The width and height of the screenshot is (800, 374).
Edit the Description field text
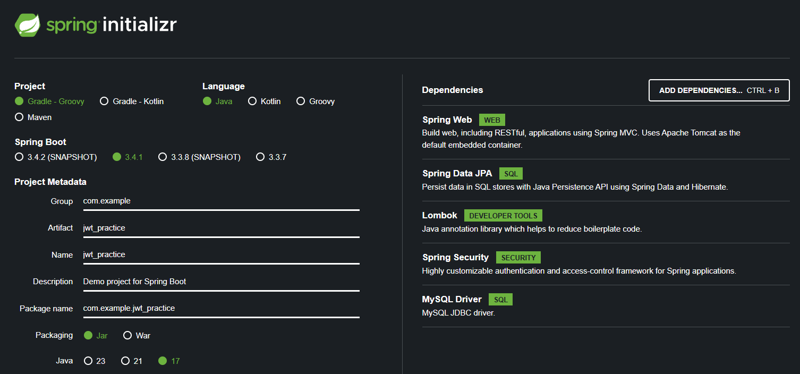coord(222,282)
